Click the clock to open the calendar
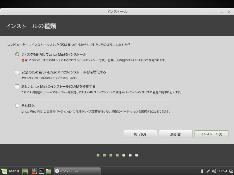The height and width of the screenshot is (175, 234). click(223, 171)
